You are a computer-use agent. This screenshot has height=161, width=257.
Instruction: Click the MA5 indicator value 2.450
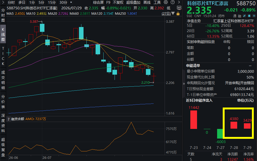pos(20,14)
